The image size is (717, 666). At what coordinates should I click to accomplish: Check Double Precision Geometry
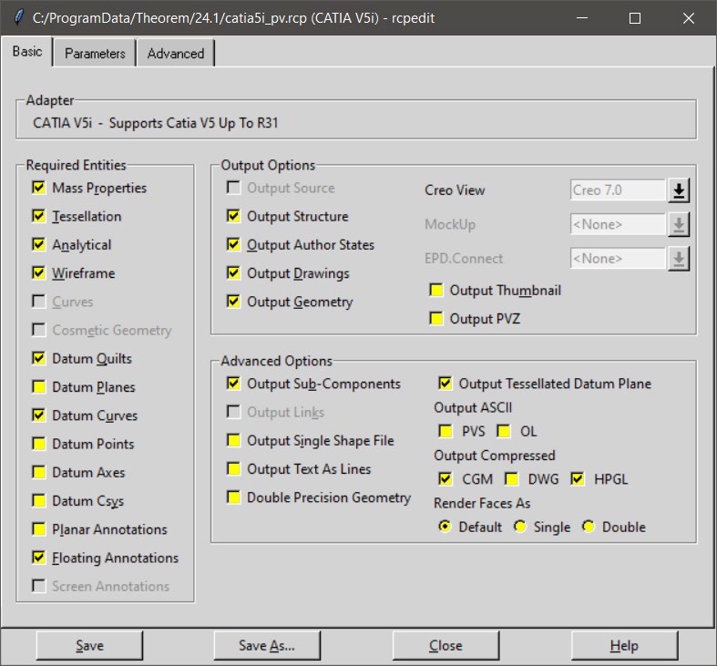[x=233, y=497]
